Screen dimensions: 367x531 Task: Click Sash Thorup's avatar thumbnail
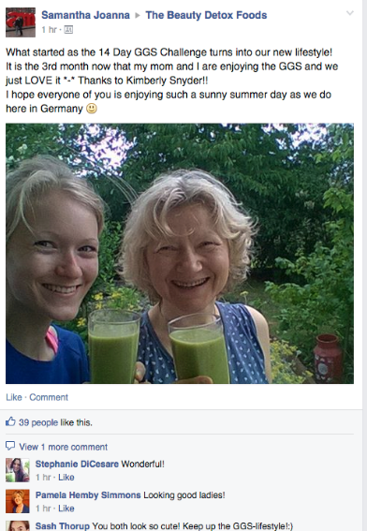[18, 526]
